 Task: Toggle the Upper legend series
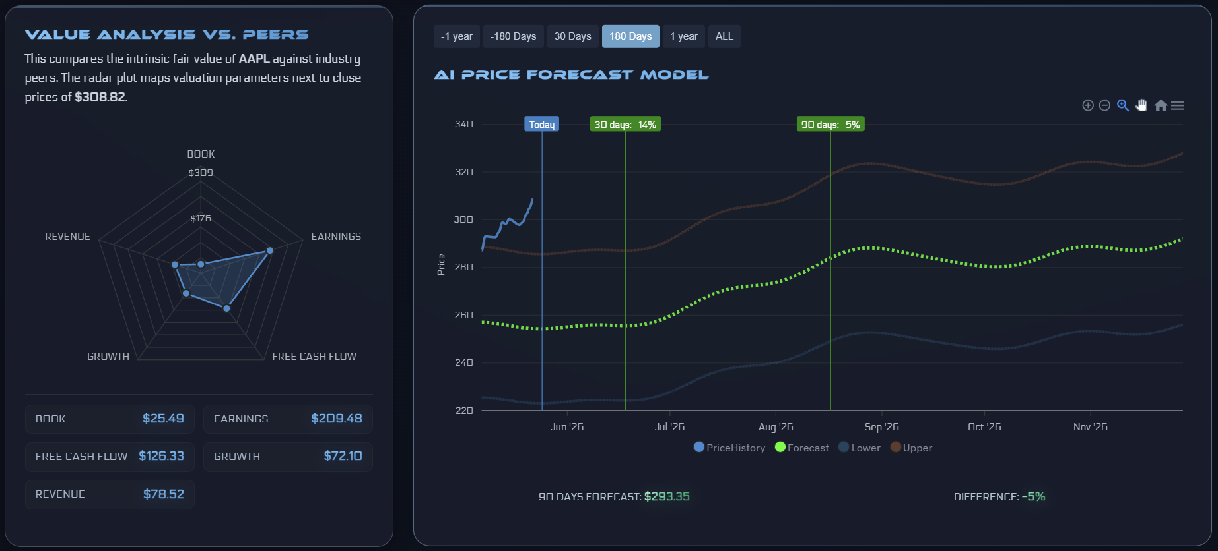(x=911, y=448)
